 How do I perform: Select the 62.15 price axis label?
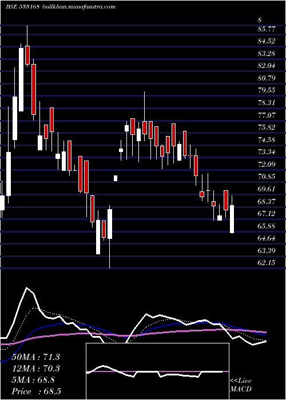pyautogui.click(x=267, y=262)
